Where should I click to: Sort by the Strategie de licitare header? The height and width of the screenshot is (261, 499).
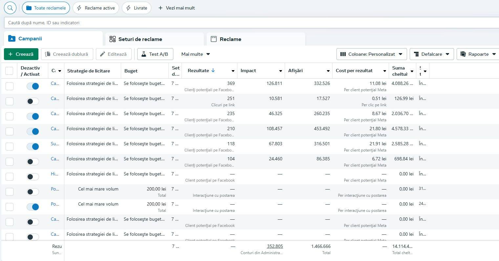pyautogui.click(x=89, y=71)
